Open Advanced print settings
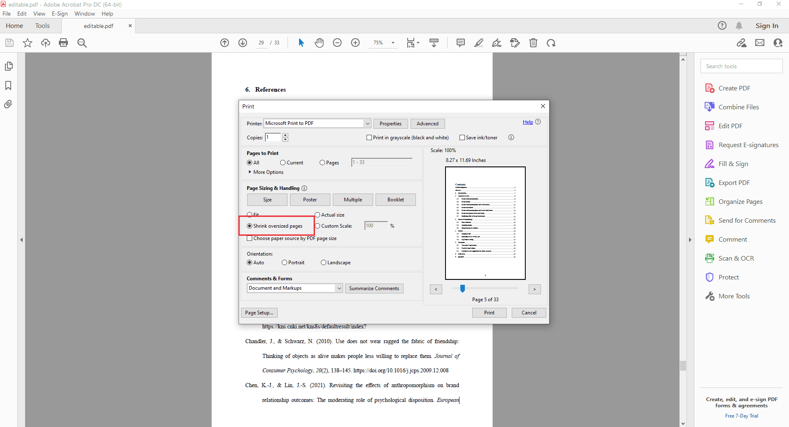This screenshot has height=427, width=789. [428, 124]
